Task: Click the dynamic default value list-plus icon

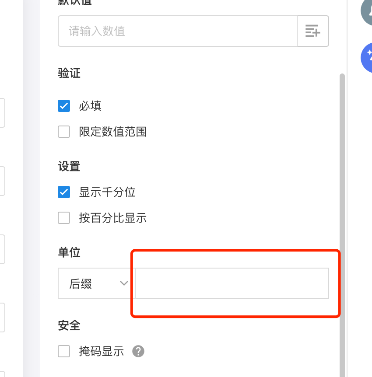Action: click(312, 31)
